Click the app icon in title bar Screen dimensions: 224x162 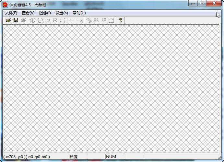point(5,5)
